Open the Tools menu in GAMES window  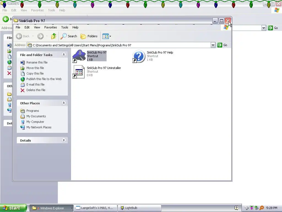[51, 10]
